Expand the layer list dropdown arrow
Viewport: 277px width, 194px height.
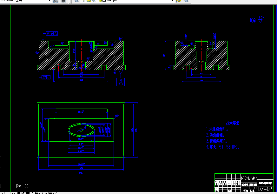172,1
